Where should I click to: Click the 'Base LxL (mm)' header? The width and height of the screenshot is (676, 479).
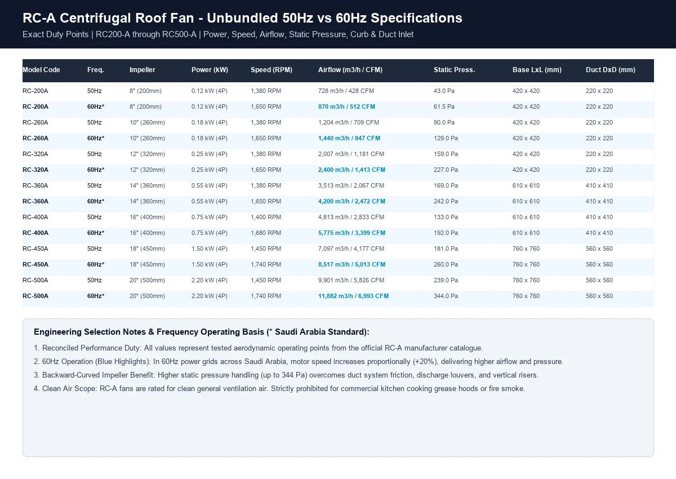click(x=537, y=70)
